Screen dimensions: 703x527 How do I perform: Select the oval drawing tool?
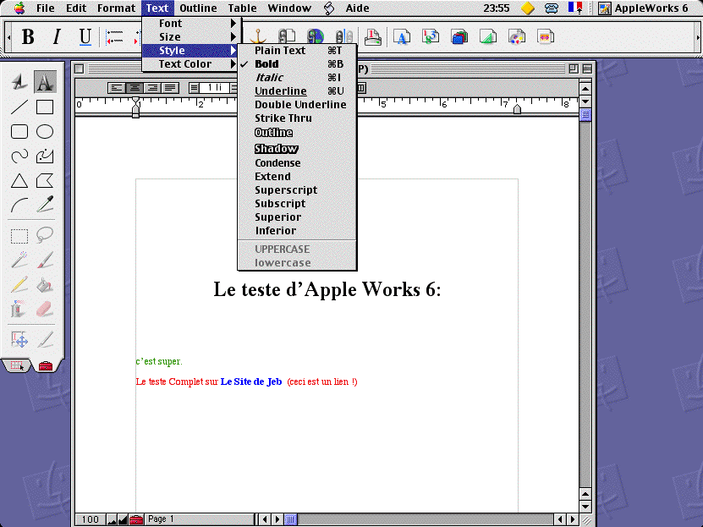(x=45, y=132)
